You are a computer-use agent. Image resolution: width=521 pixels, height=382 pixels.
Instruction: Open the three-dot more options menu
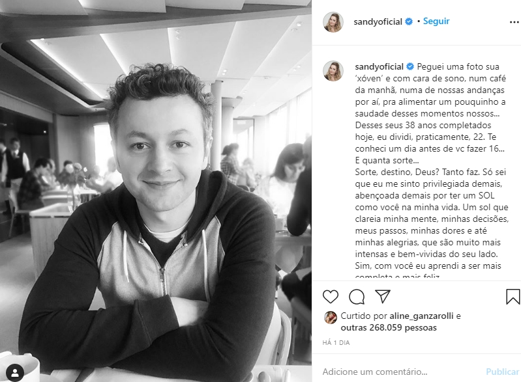514,22
